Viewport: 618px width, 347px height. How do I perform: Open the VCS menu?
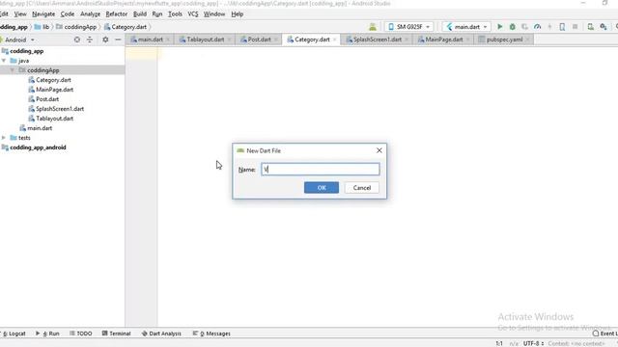coord(193,14)
